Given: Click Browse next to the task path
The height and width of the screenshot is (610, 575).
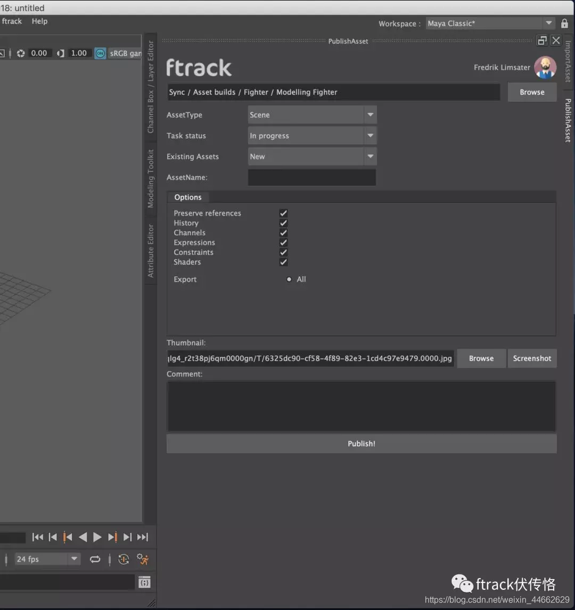Looking at the screenshot, I should (532, 92).
